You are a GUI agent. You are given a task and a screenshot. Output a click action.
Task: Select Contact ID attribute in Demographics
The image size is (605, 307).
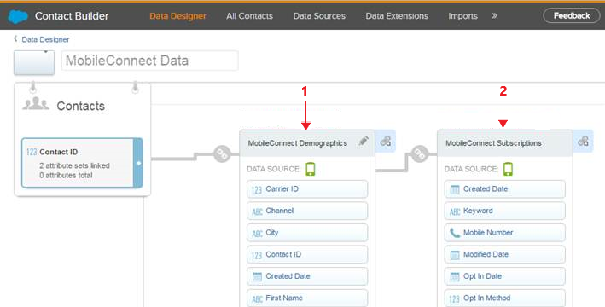[307, 254]
